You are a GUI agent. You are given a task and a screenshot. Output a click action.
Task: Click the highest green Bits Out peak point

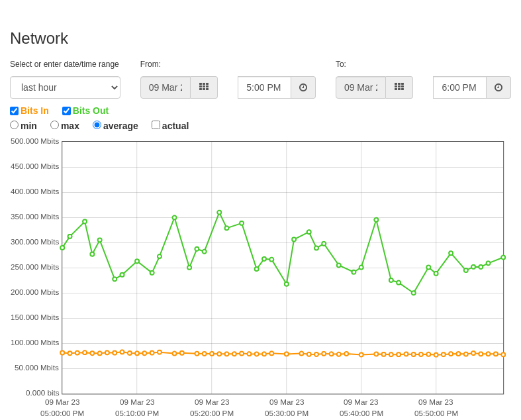[x=219, y=213]
